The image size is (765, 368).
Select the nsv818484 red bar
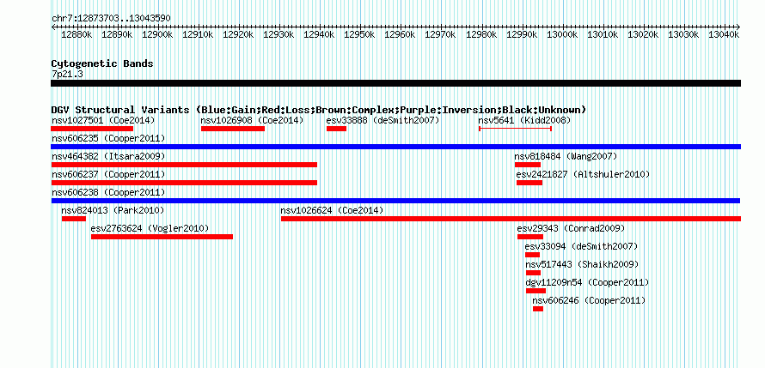tap(528, 165)
